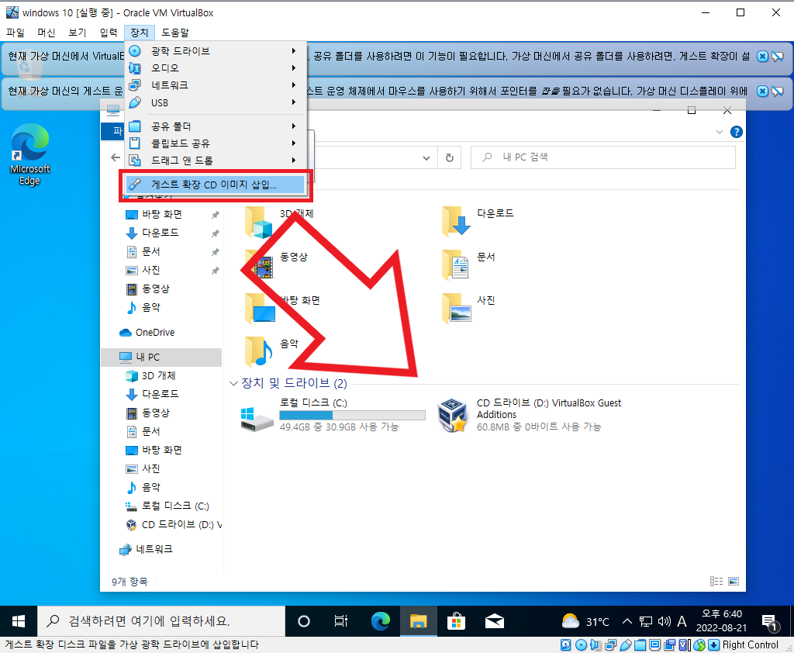
Task: Suppress second notification message permanently icon
Action: tap(778, 92)
